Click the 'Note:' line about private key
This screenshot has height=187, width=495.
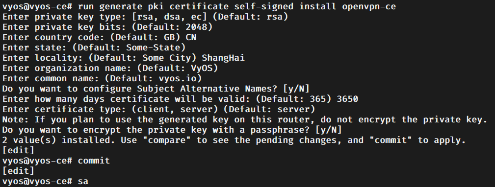tap(245, 119)
